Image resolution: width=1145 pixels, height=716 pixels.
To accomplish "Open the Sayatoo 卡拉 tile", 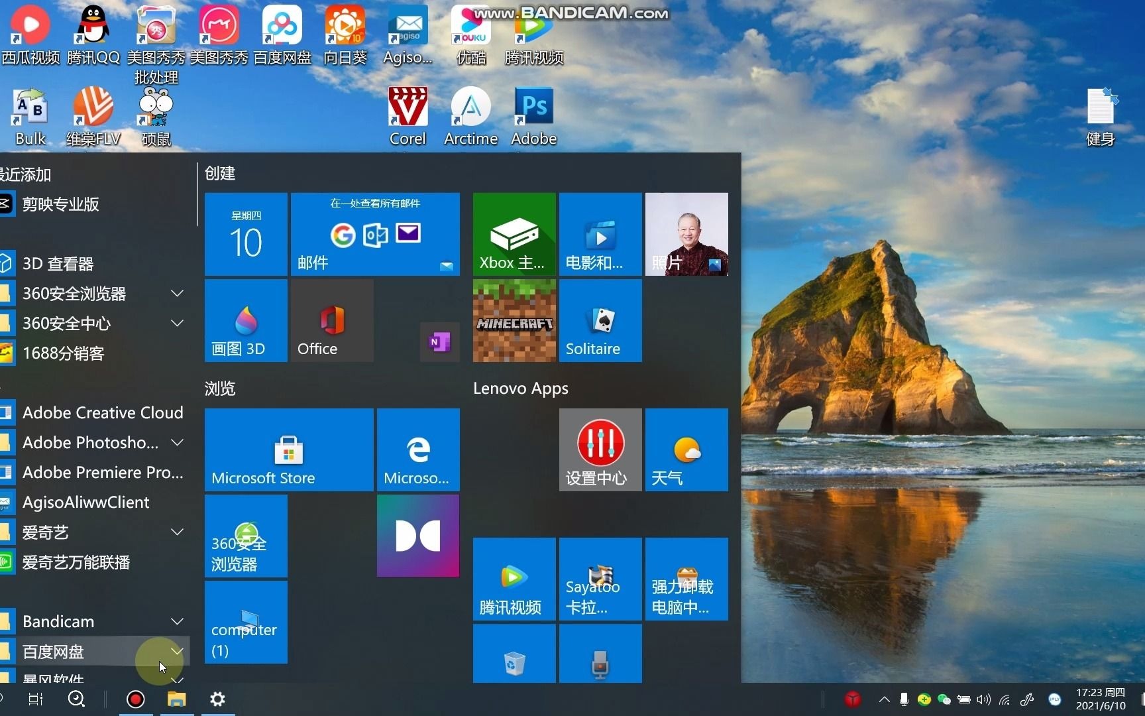I will [x=600, y=579].
